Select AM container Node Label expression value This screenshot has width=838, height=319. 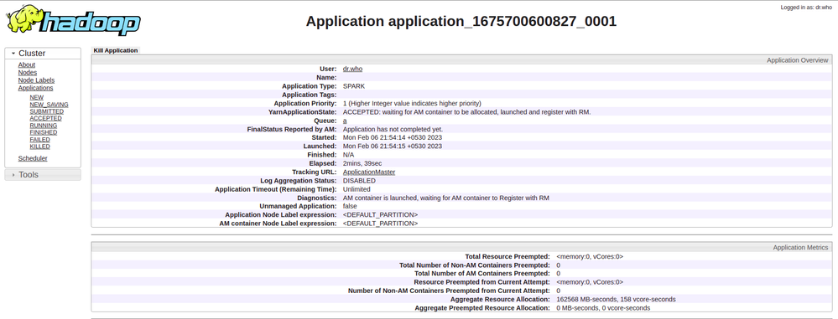[x=381, y=224]
